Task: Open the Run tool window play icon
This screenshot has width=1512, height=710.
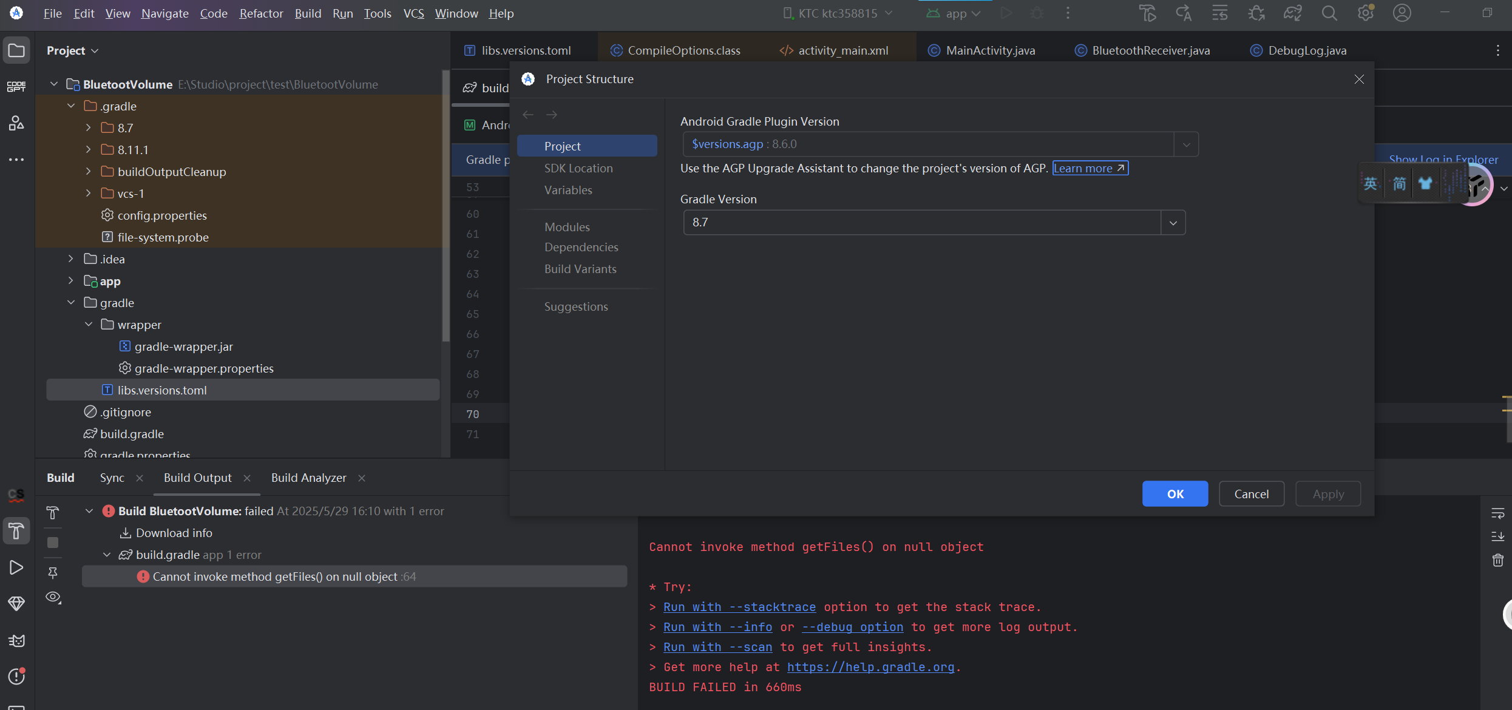Action: [16, 567]
